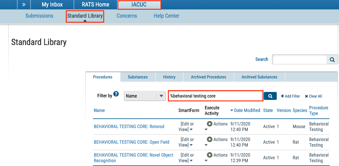The height and width of the screenshot is (166, 339).
Task: Click Actions play icon for Rotorod row
Action: pyautogui.click(x=209, y=124)
